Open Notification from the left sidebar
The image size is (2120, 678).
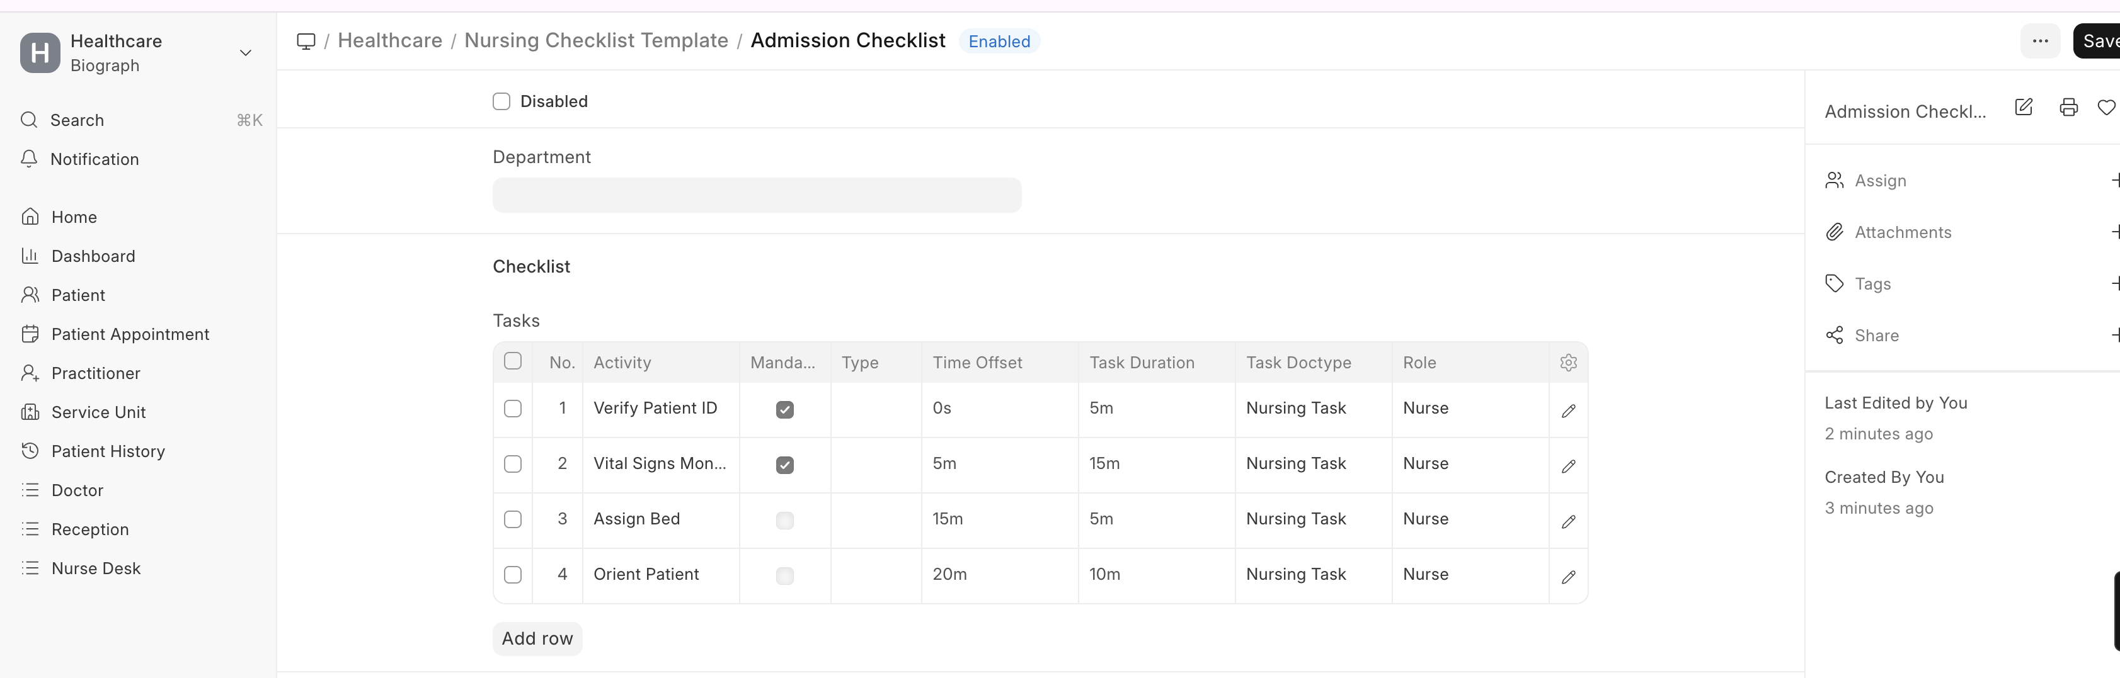[x=95, y=159]
